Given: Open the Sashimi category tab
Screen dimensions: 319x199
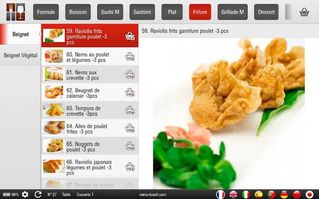Looking at the screenshot, I should pos(142,12).
